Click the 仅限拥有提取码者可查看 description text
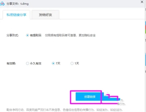Viewport: 146px width, 112px height. coord(70,35)
